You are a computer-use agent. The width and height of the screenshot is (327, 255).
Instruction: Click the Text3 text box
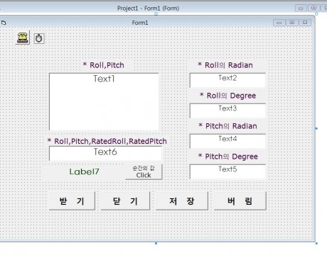pyautogui.click(x=227, y=110)
